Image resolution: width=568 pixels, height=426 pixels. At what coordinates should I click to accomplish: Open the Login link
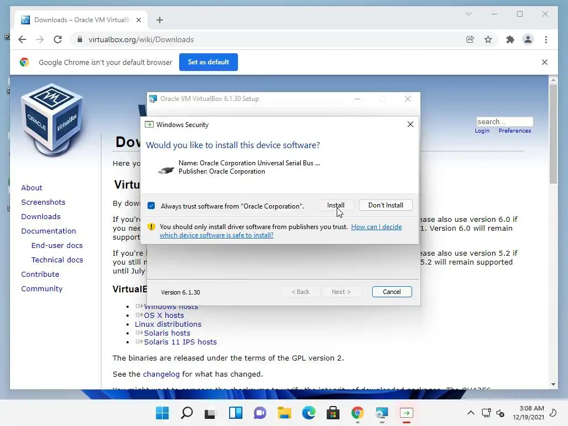coord(482,131)
